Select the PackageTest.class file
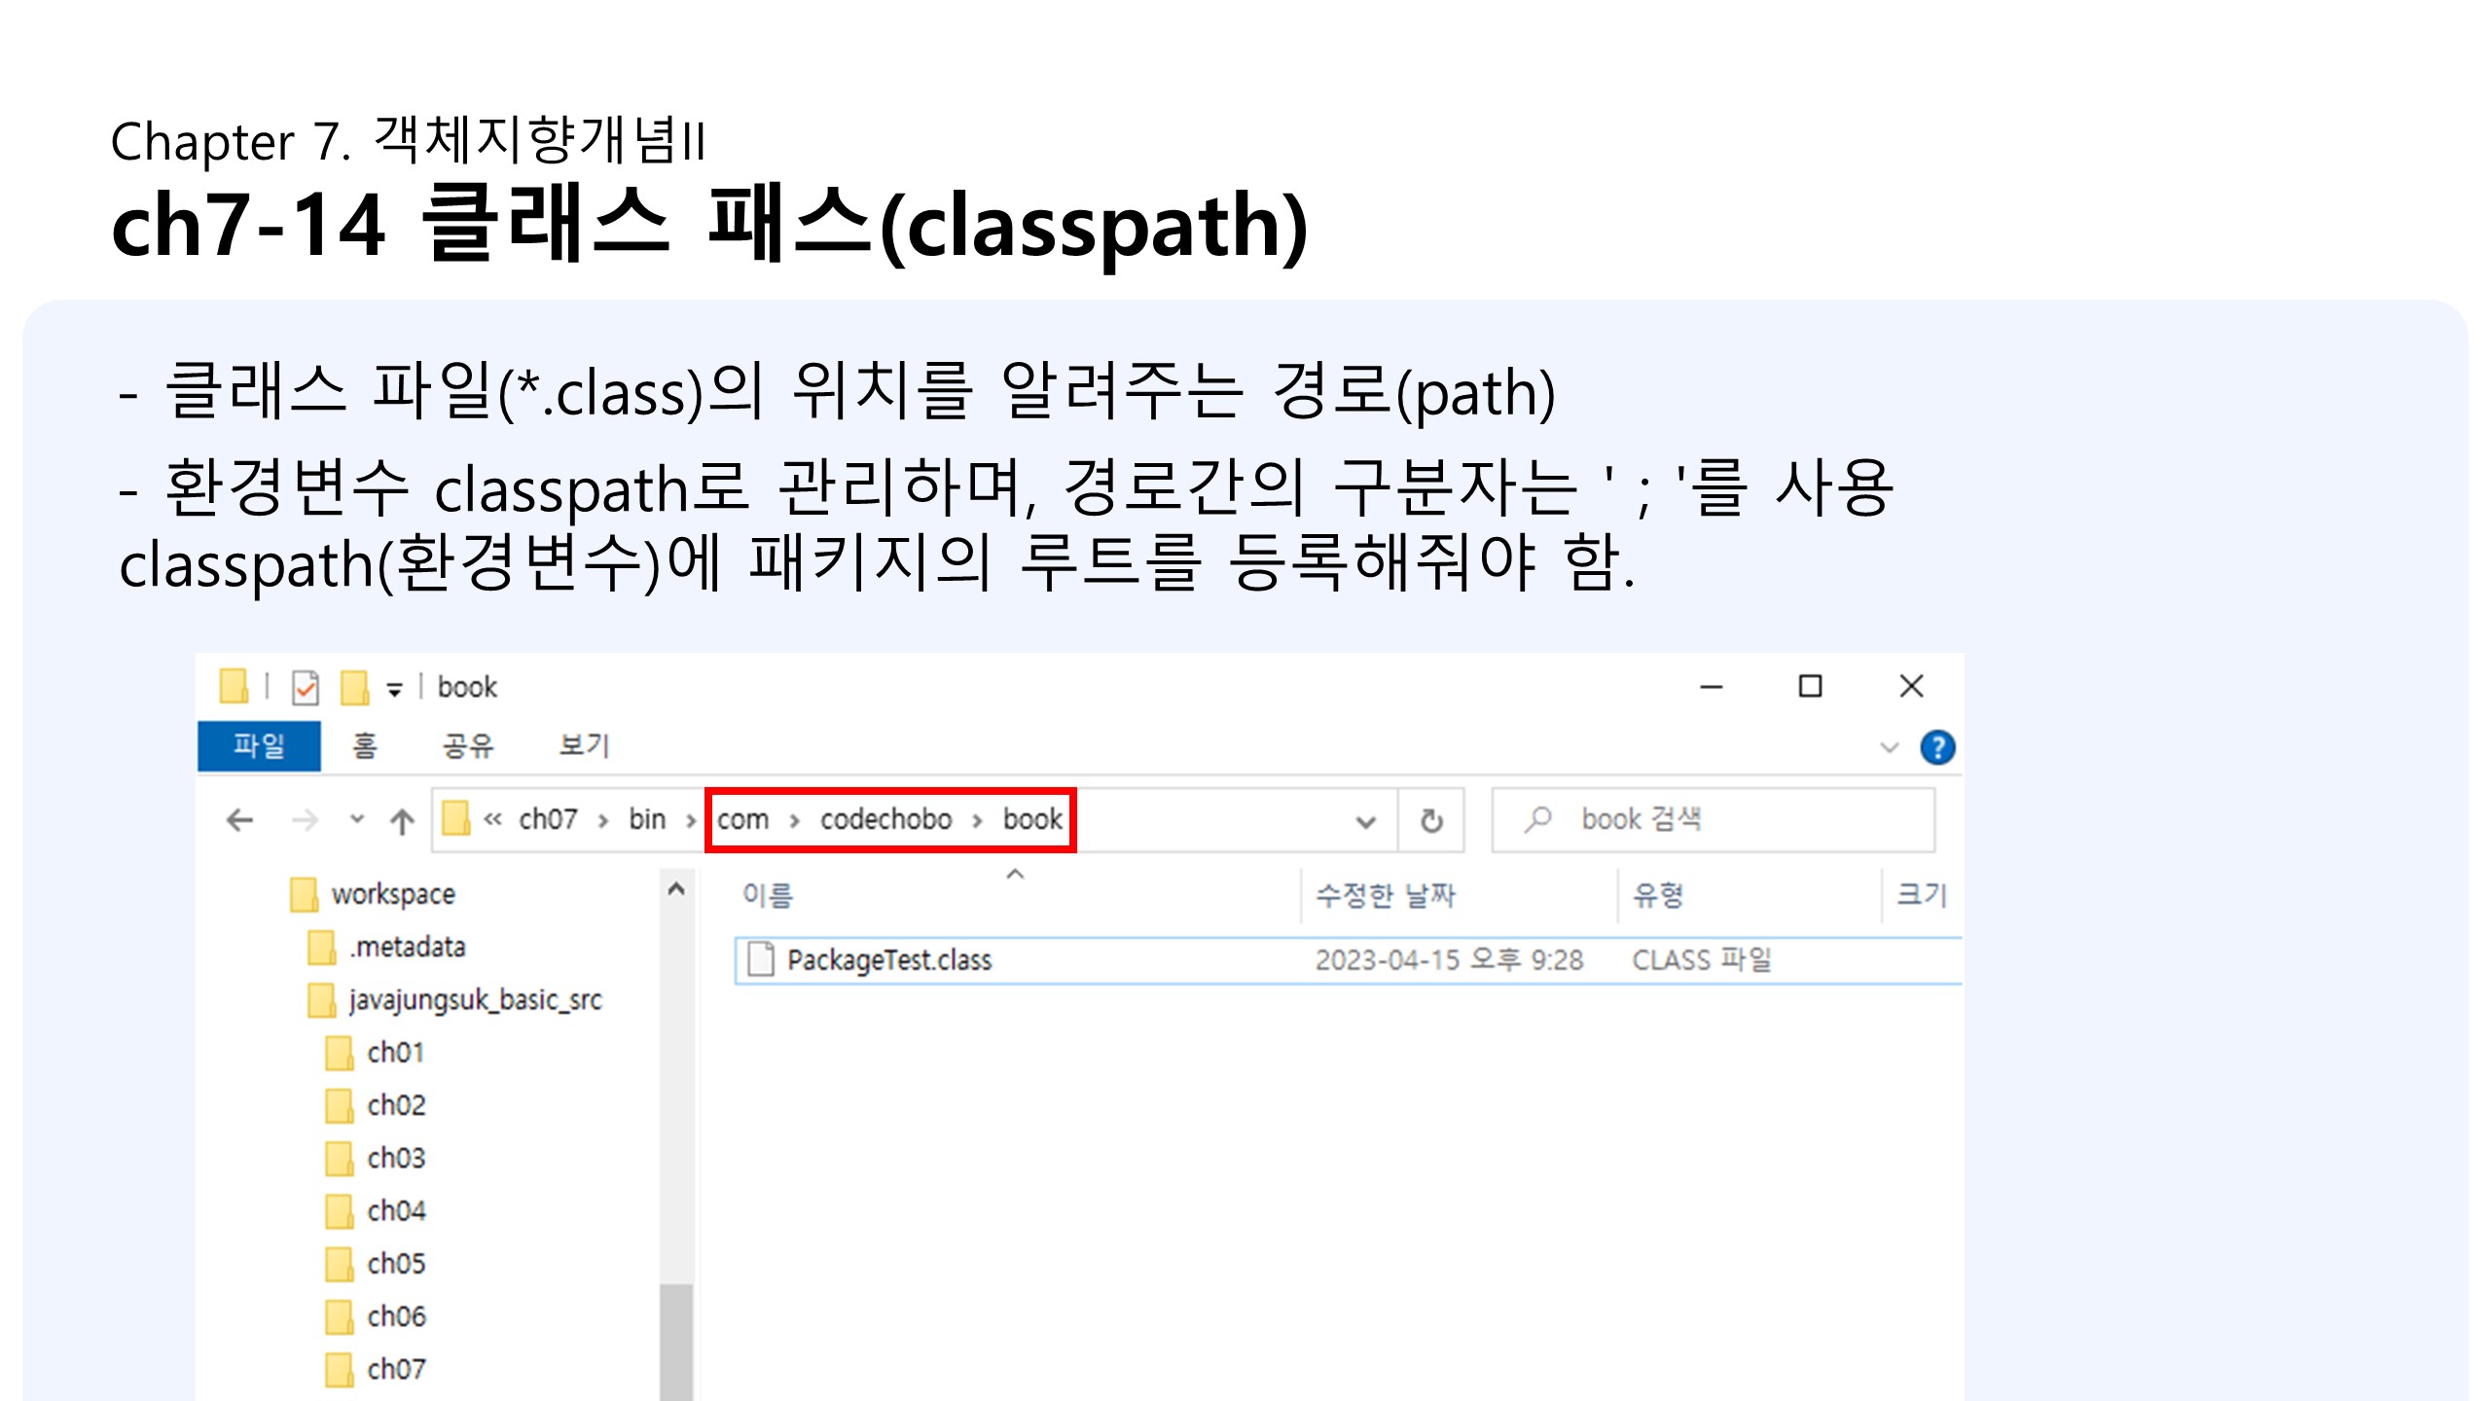Screen dimensions: 2491x1401 (1348, 960)
